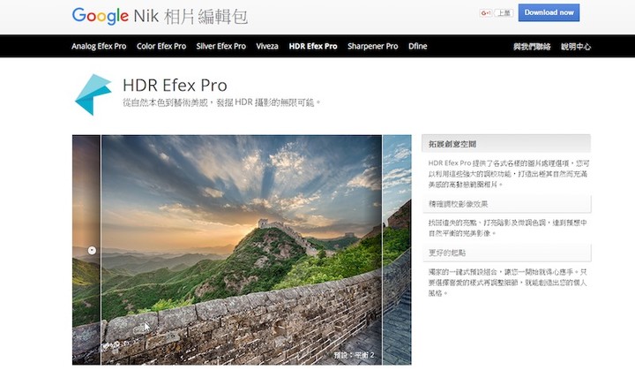Expand the 精確調校影像效果 section header
Screen dimensions: 635x370
[x=506, y=204]
